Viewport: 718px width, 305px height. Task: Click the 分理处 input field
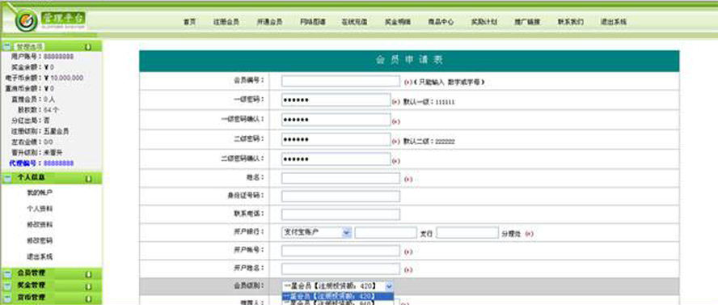467,233
